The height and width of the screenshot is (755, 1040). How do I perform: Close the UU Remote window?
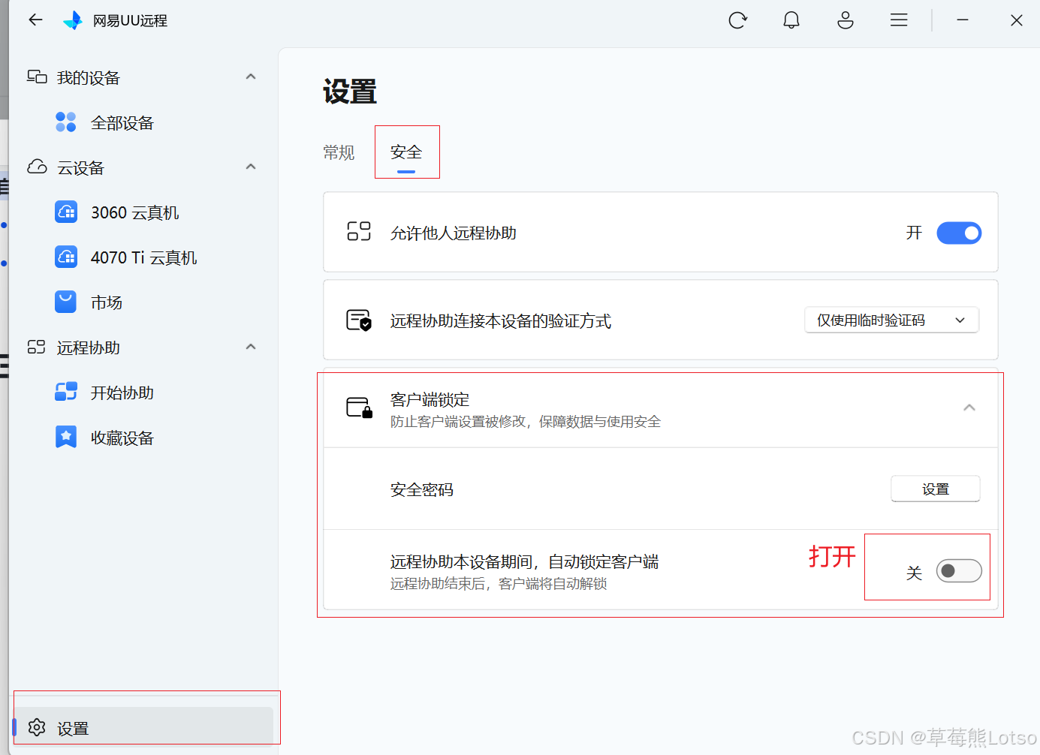click(1017, 20)
